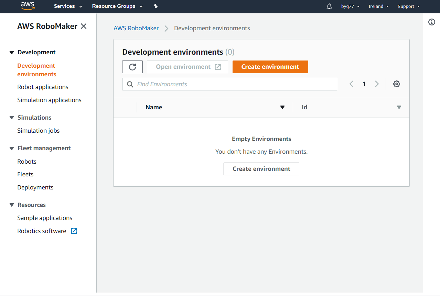Open the Deployments page
Screen dimensions: 440x296
tap(35, 187)
